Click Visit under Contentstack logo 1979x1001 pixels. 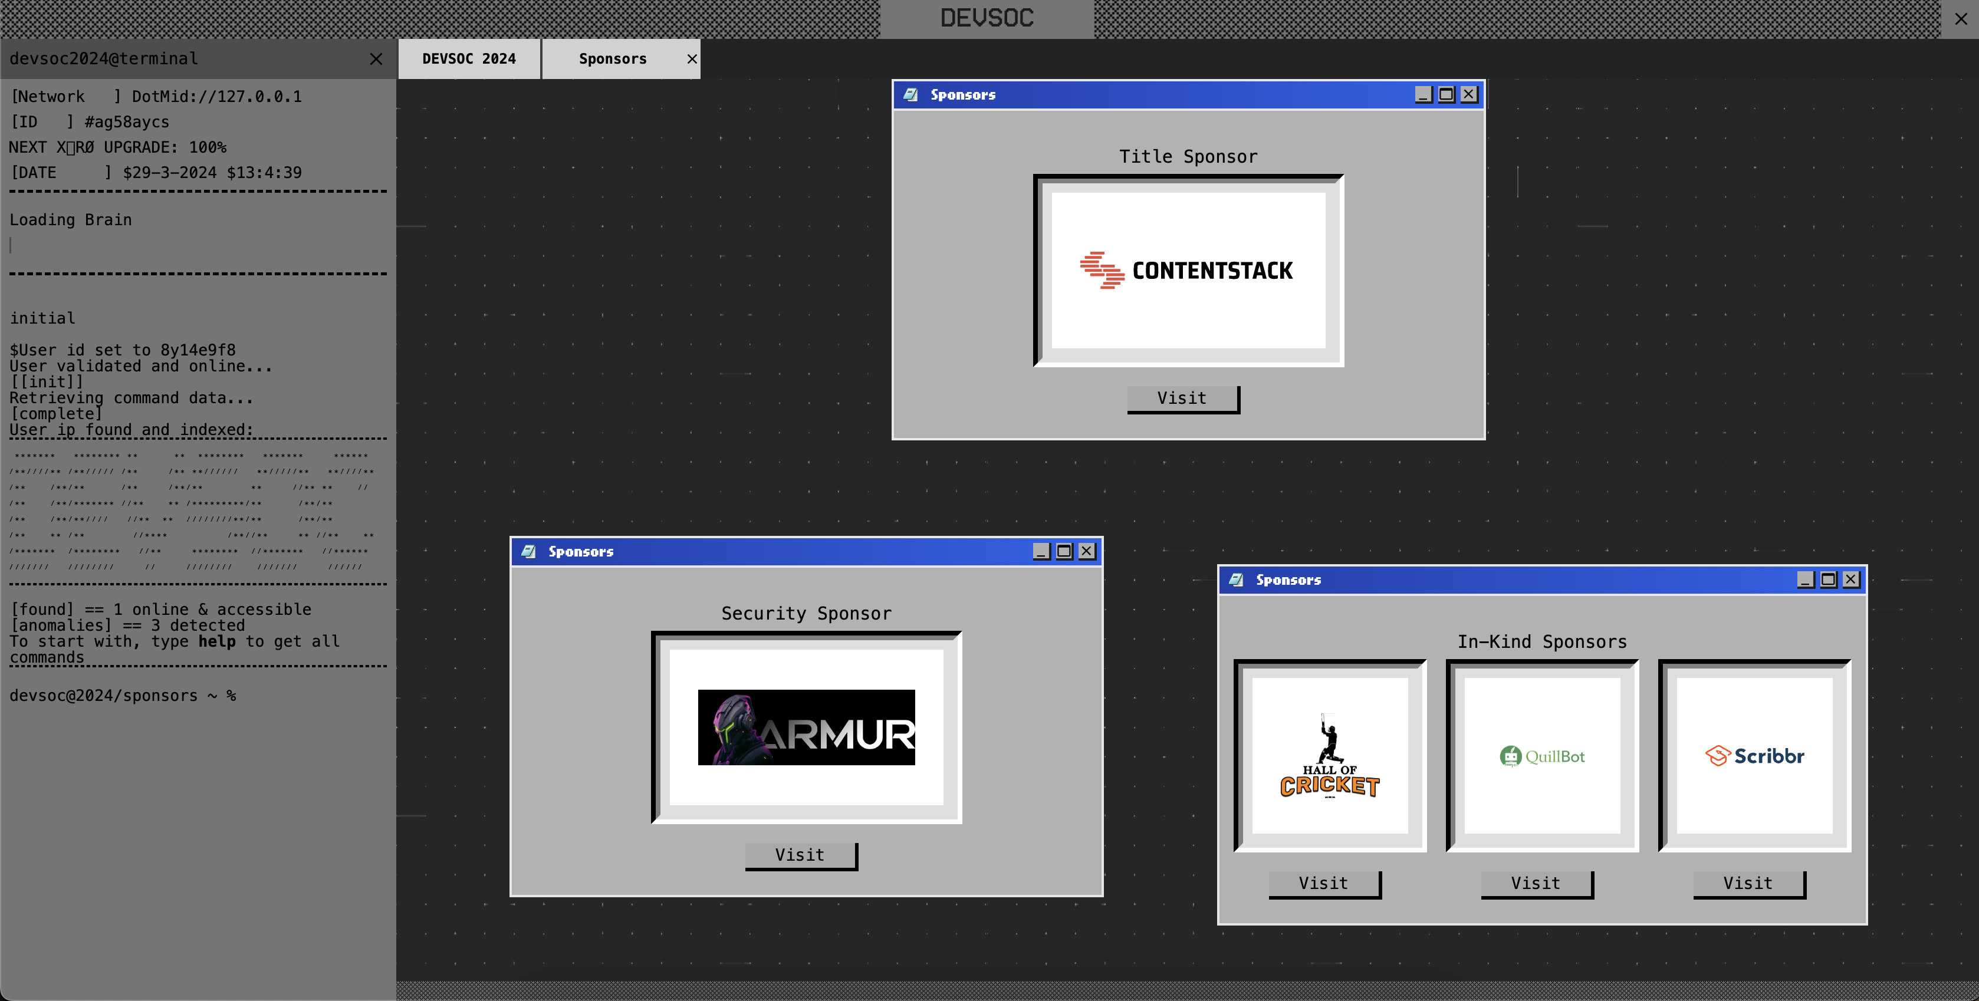[x=1182, y=399]
